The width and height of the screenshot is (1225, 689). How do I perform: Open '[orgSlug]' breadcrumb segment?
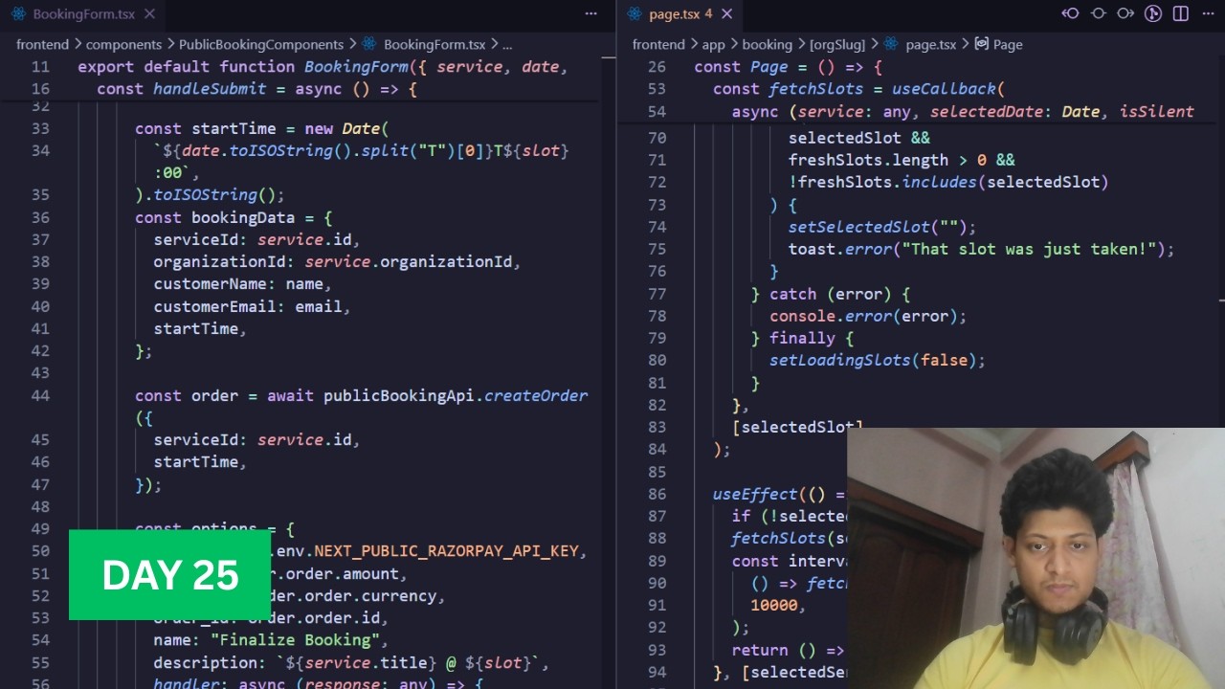coord(837,44)
